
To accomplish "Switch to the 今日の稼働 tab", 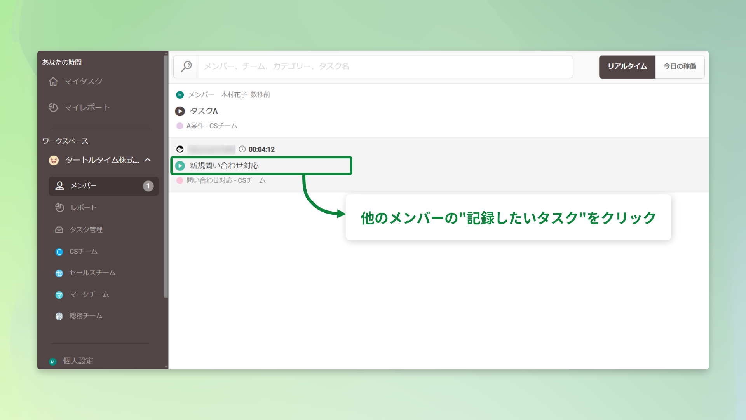I will pyautogui.click(x=680, y=66).
